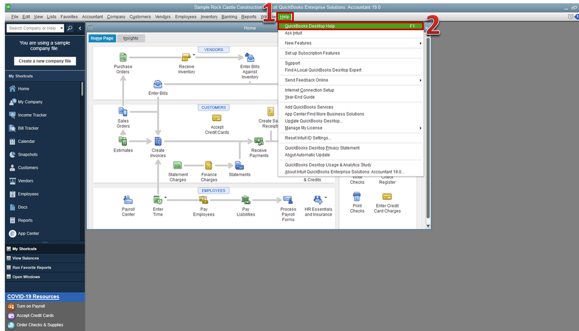Open the Enter Time icon
This screenshot has height=331, width=579.
(158, 200)
